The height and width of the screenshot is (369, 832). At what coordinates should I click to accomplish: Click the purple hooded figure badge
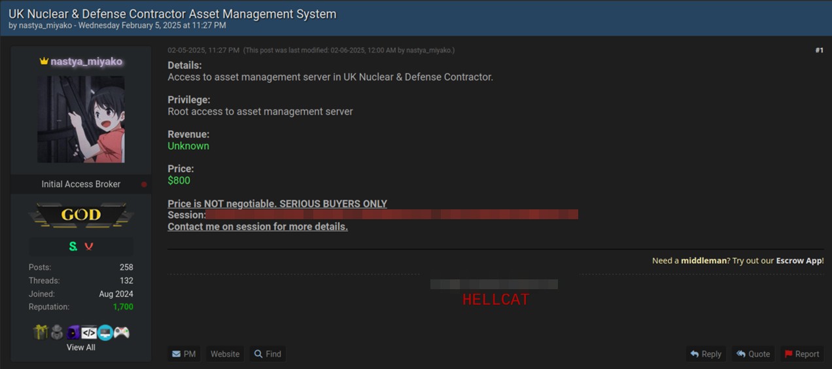(x=73, y=332)
